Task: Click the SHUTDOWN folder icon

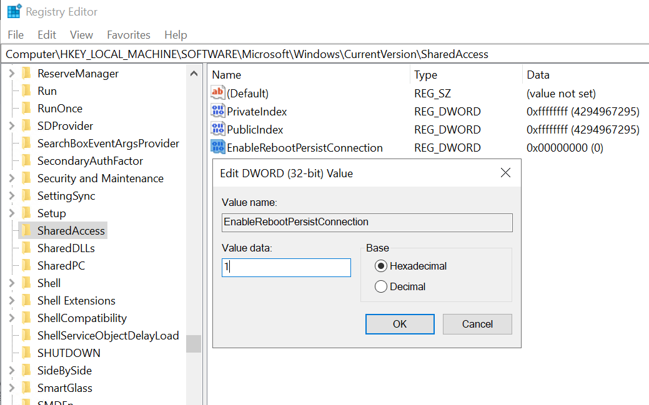Action: [x=26, y=353]
